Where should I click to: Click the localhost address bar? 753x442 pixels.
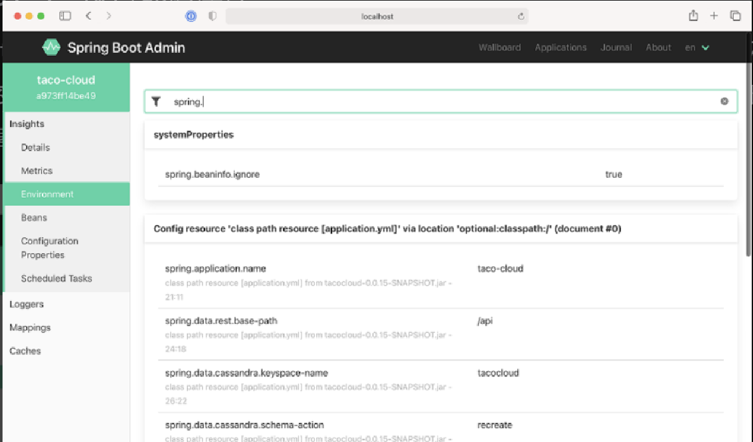click(377, 17)
